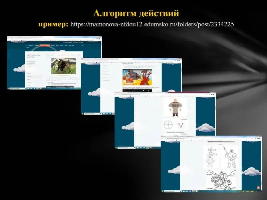
Task: Click the 'Алгоритм действий' slide title
Action: point(136,13)
